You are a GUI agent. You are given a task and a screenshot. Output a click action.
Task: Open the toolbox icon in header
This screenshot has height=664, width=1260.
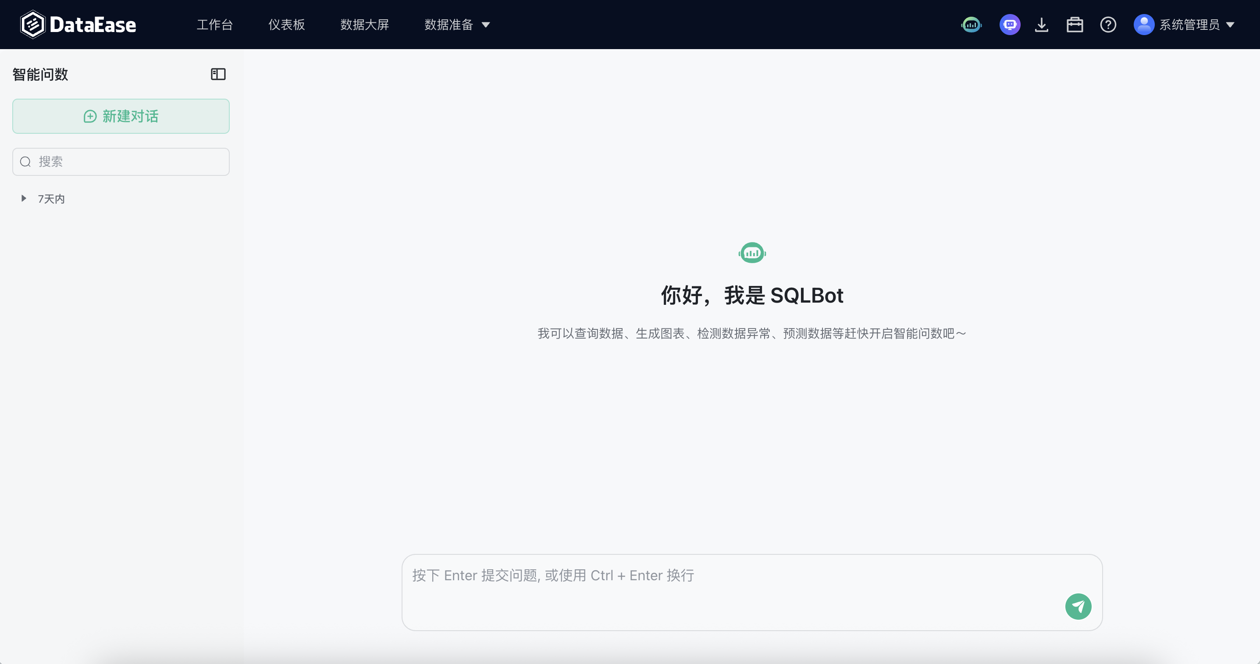click(1075, 25)
